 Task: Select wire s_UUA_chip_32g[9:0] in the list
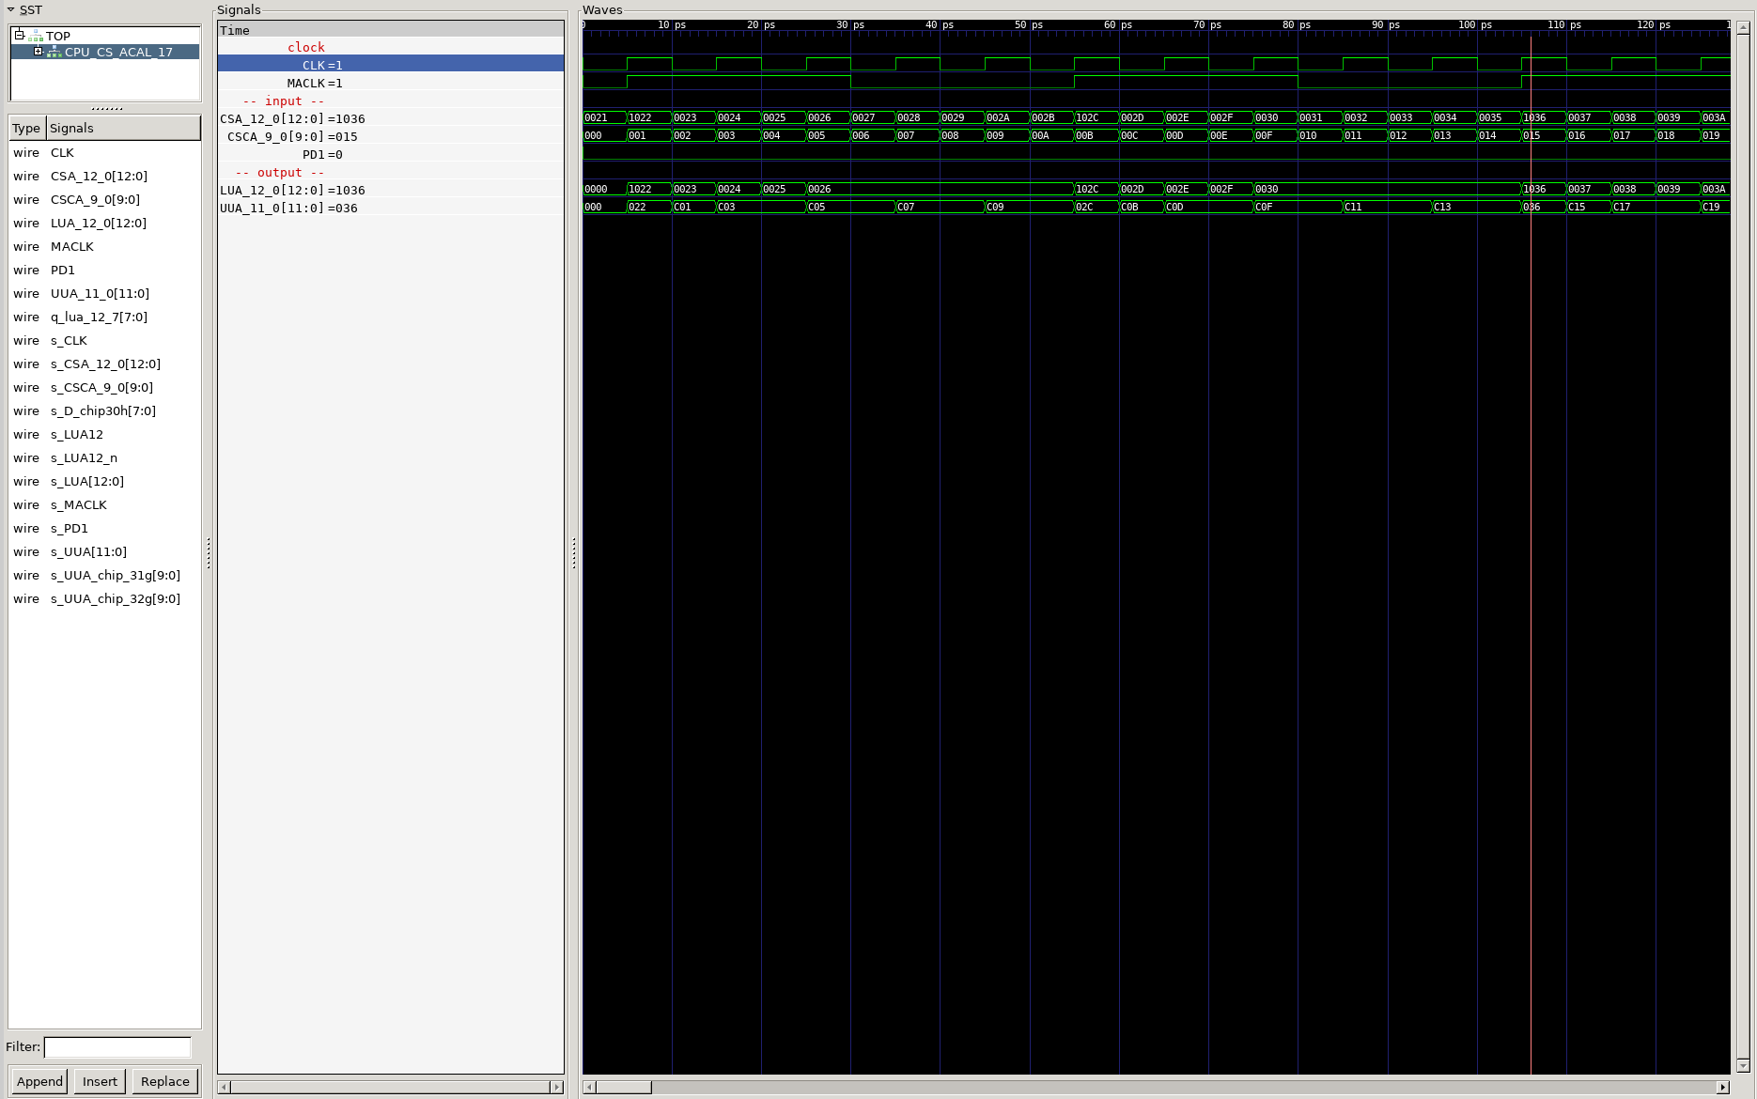tap(104, 598)
